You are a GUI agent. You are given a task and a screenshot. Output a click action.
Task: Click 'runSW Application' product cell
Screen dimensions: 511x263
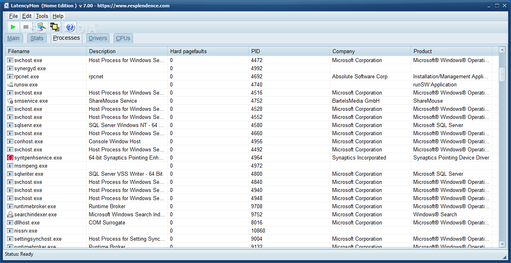[435, 84]
